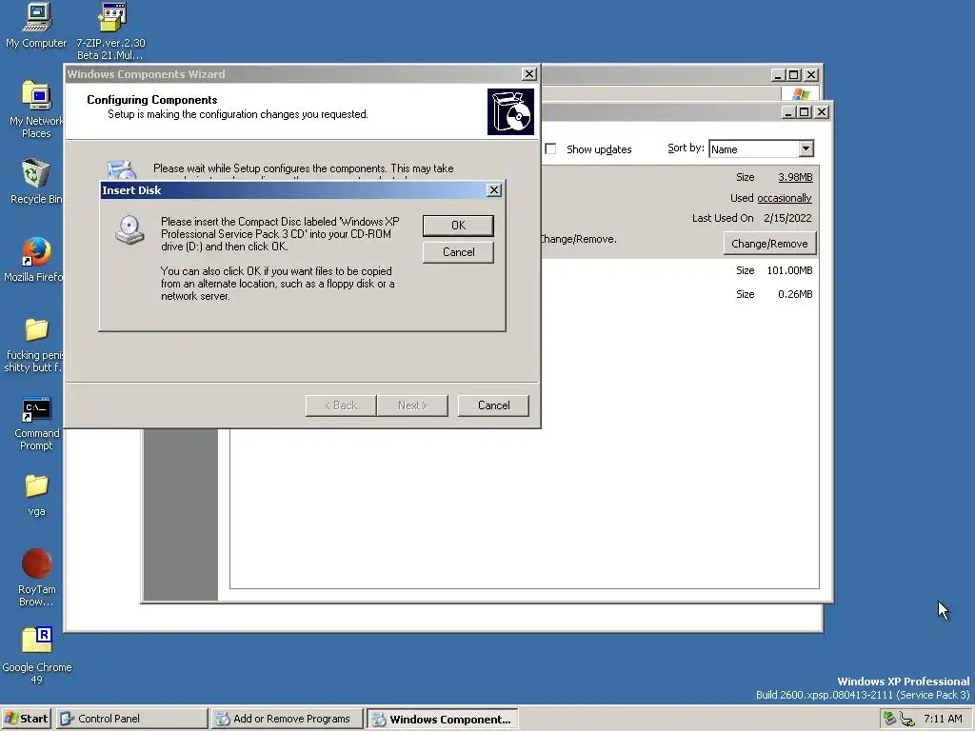
Task: Close the Insert Disk dialog
Action: tap(494, 190)
